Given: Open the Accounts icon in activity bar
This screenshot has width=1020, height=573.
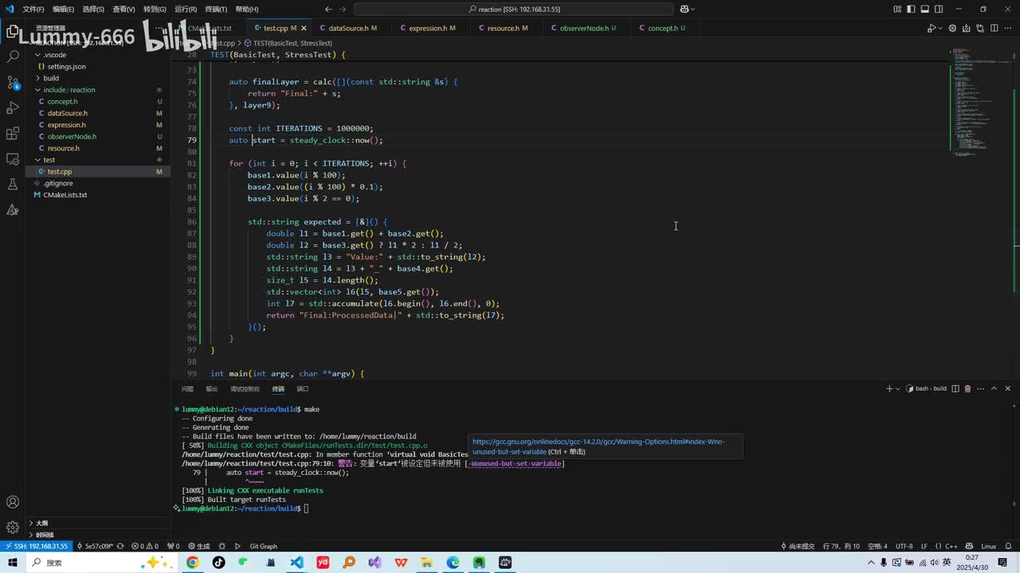Looking at the screenshot, I should coord(13,502).
